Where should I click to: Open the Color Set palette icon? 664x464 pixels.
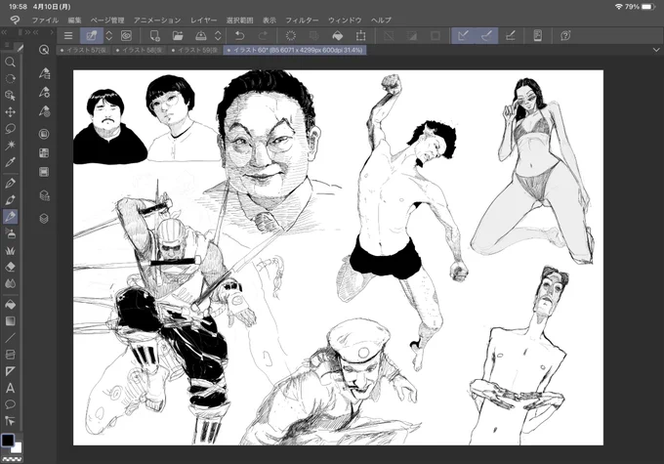(44, 153)
